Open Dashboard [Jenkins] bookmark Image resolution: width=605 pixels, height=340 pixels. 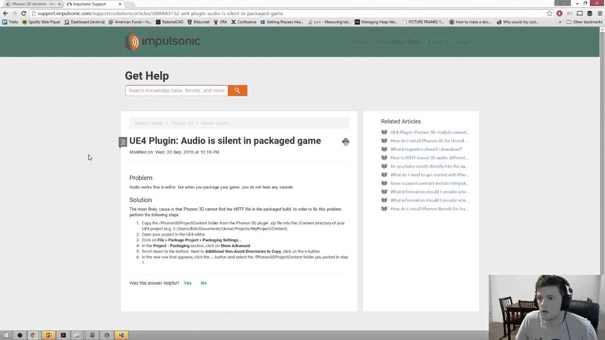85,22
